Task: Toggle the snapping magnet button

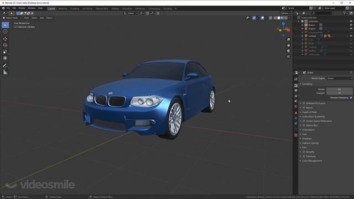Action: point(148,13)
